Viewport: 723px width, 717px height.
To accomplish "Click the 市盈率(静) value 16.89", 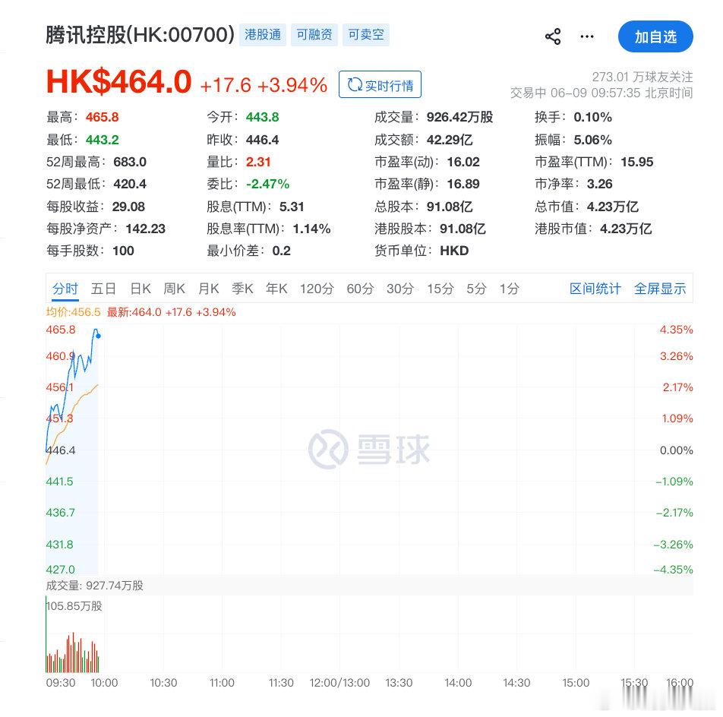I will coord(463,184).
